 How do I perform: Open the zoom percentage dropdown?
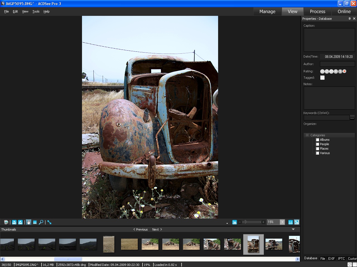pyautogui.click(x=282, y=222)
